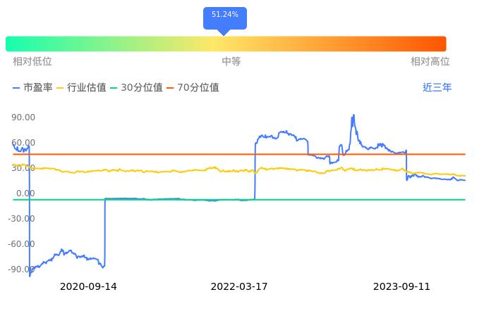Viewport: 484px width, 311px height.
Task: Hide the 70分位值 legend series
Action: click(192, 88)
